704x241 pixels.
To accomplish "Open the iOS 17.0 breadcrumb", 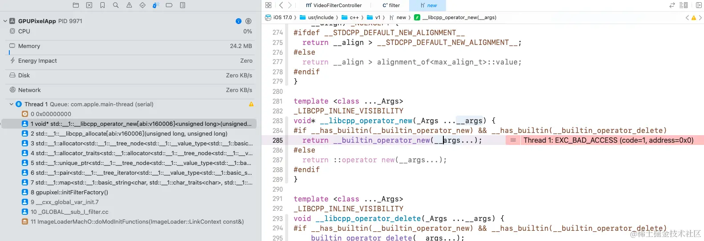I will coord(279,18).
